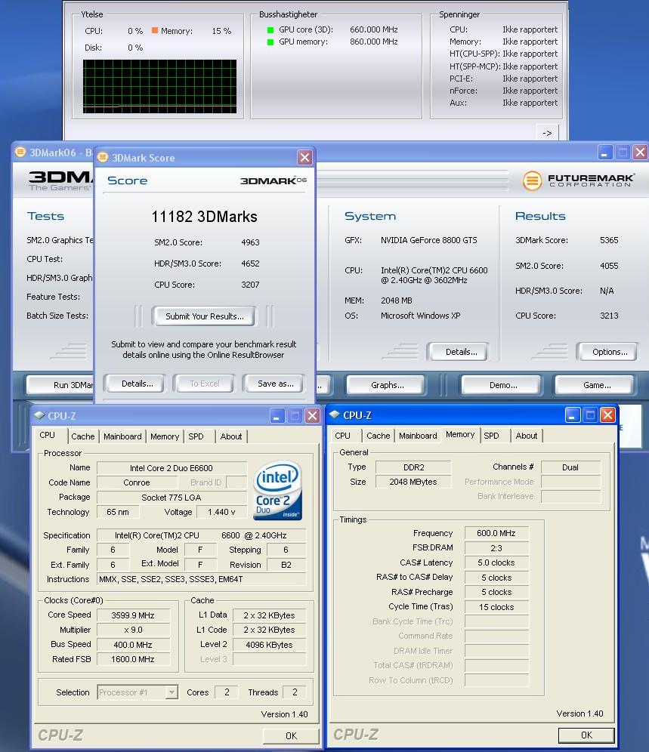Switch to Mainboard tab in left CPU-Z window

[x=122, y=436]
